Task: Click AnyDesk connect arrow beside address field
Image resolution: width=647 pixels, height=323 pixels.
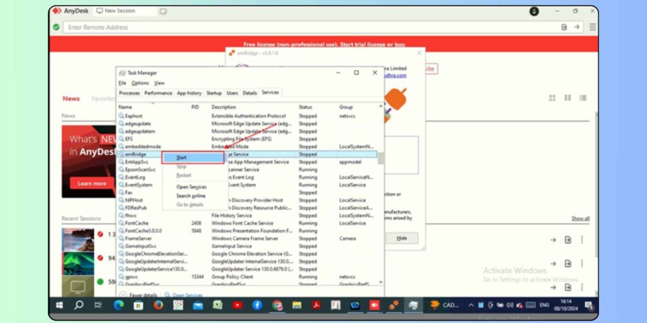Action: 577,26
